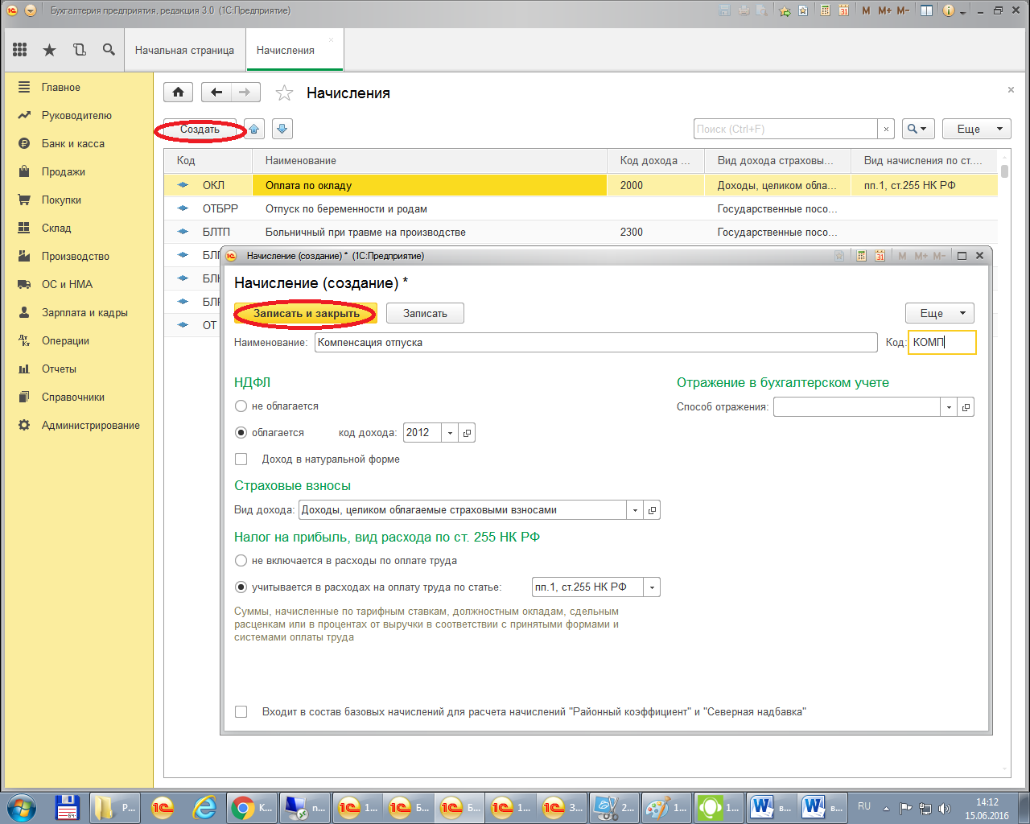Open the History icon in top toolbar
This screenshot has width=1030, height=824.
pyautogui.click(x=79, y=50)
